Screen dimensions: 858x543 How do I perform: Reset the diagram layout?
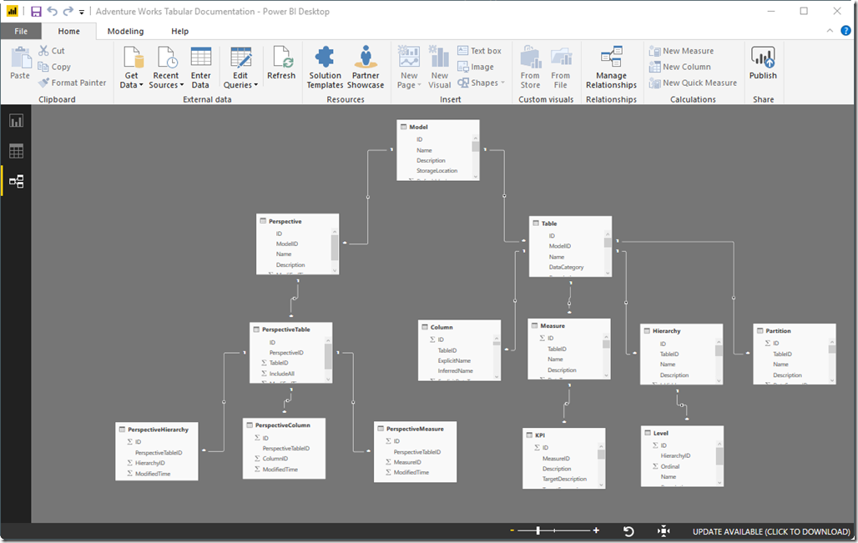[x=628, y=531]
